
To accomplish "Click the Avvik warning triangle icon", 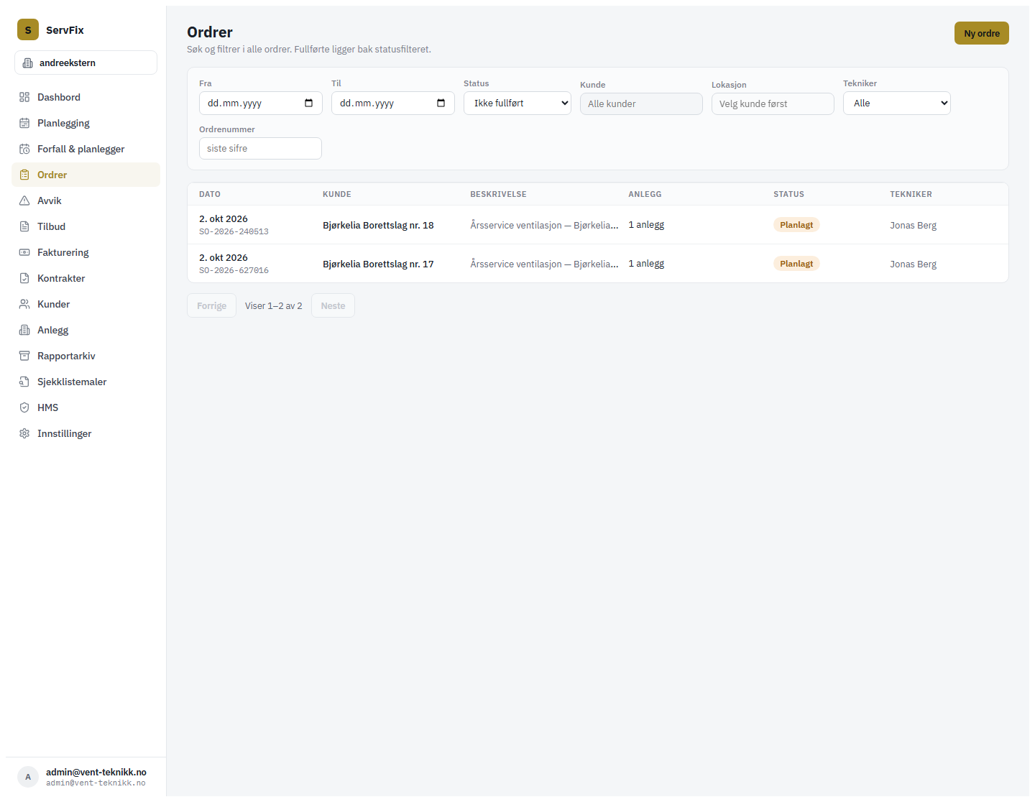I will 24,200.
